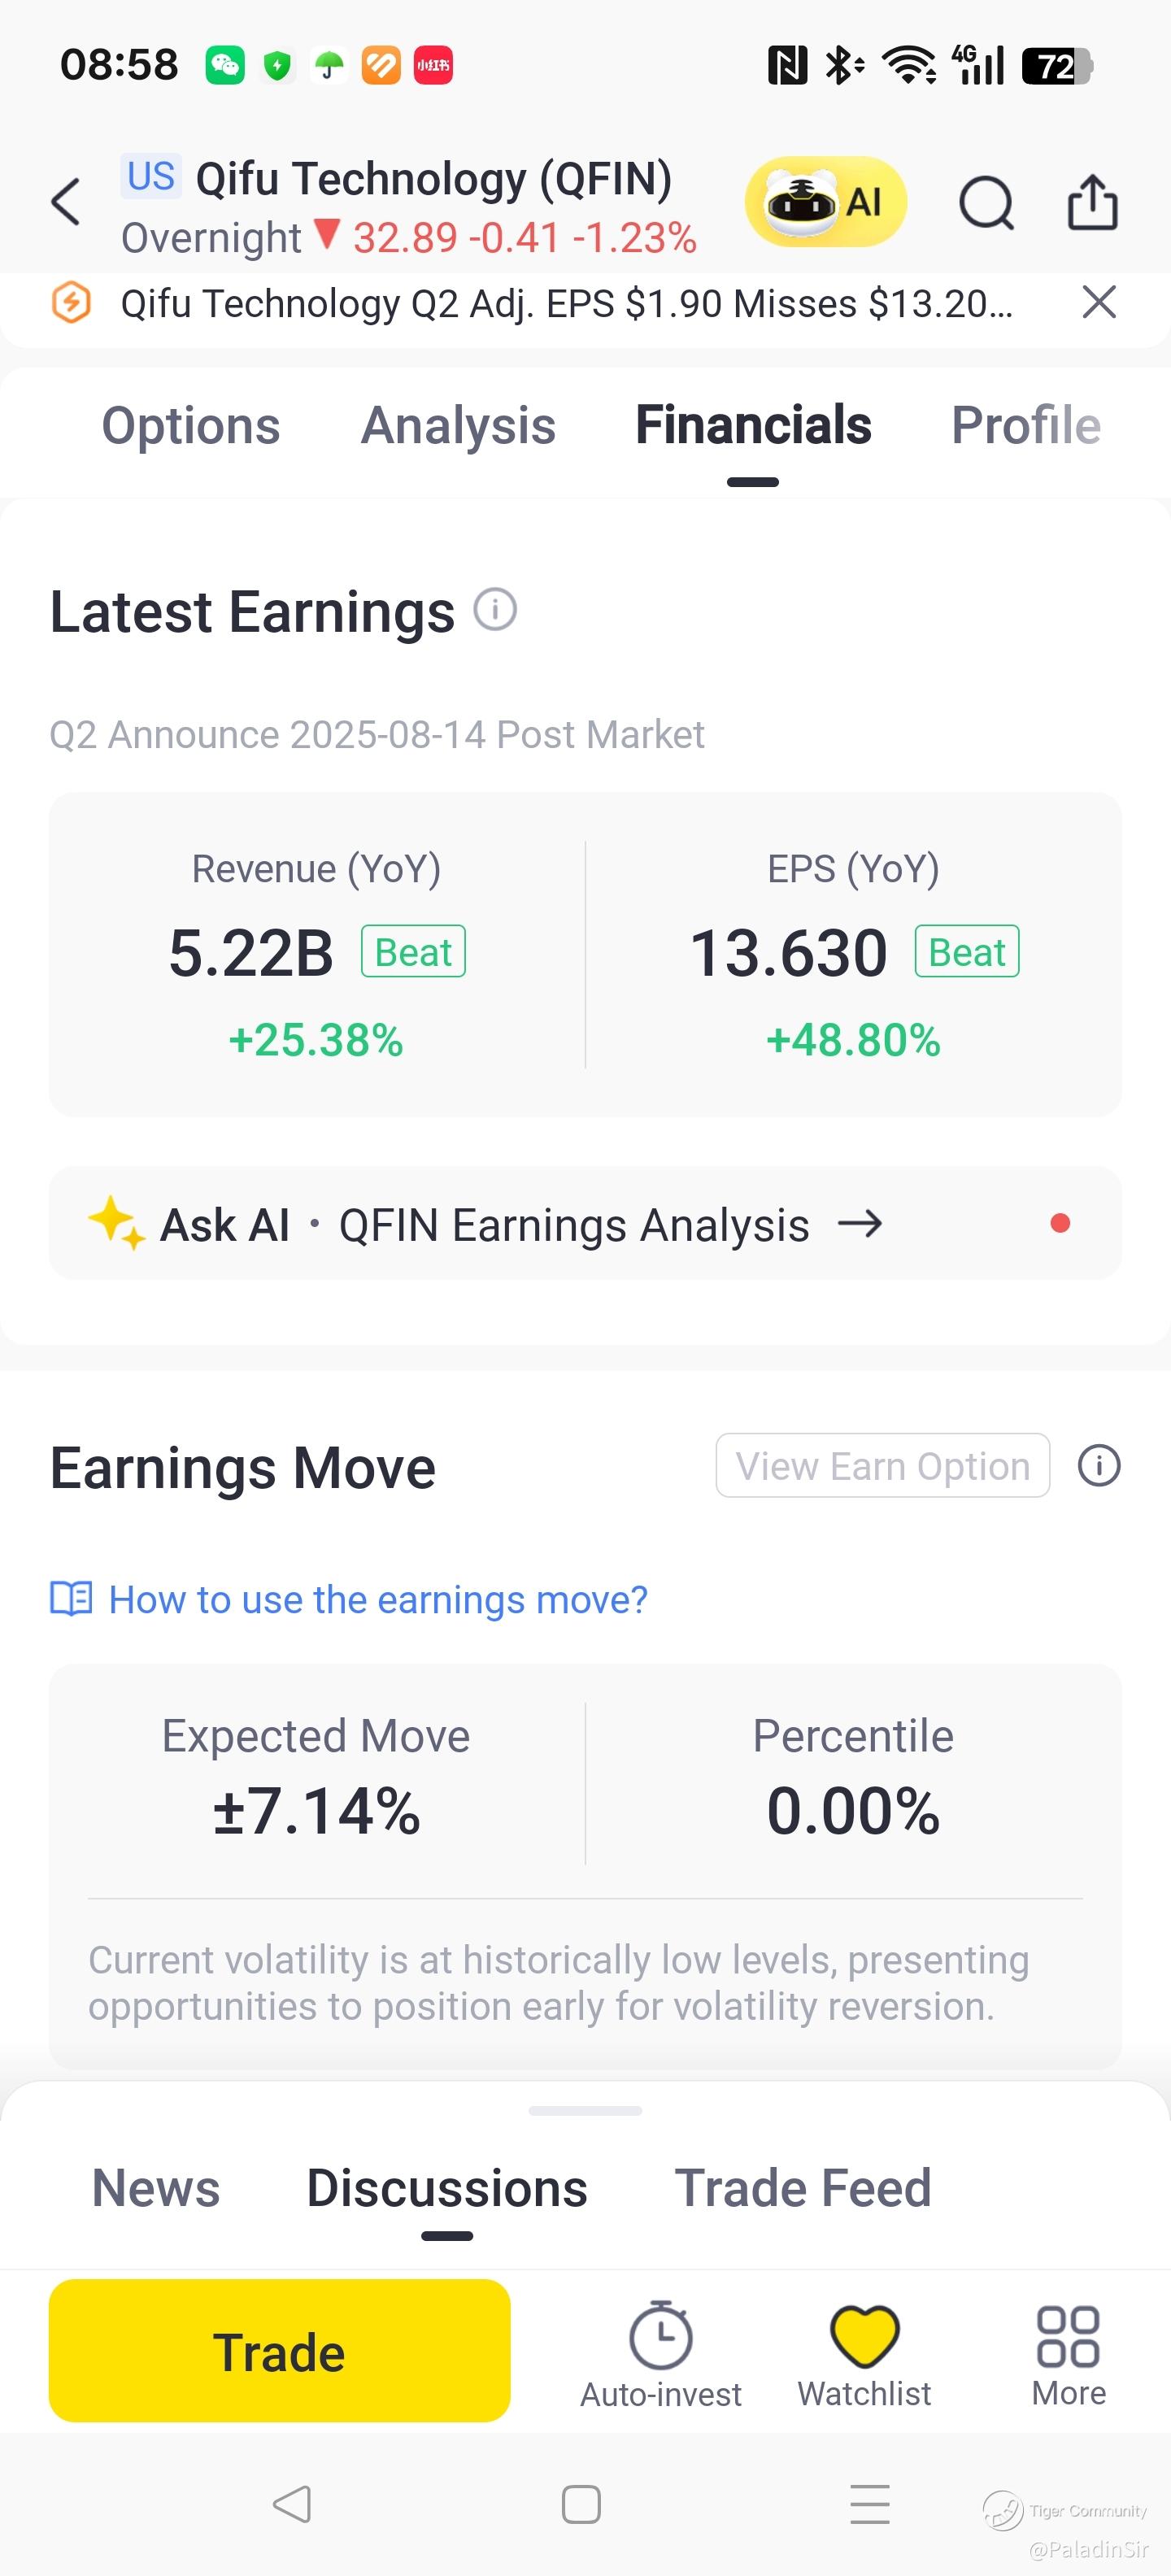The height and width of the screenshot is (2576, 1171).
Task: Switch to the Options tab
Action: click(x=191, y=426)
